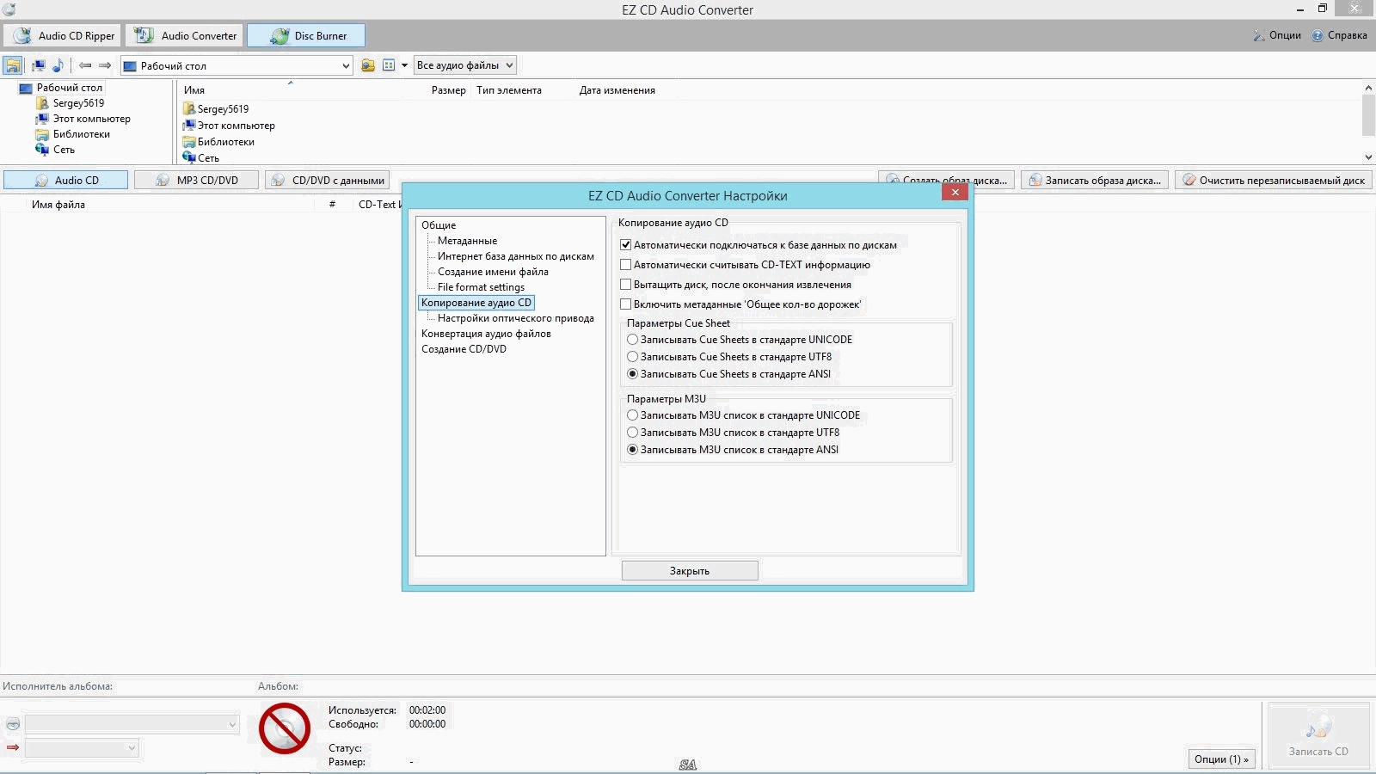Select Рабочий стол in folder tree

(x=69, y=88)
